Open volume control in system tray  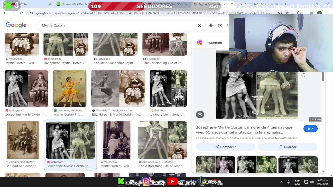click(312, 182)
